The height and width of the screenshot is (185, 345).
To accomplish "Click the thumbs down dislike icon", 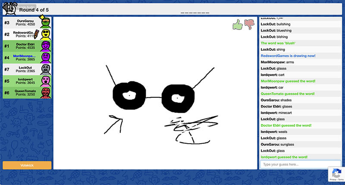I will click(249, 25).
